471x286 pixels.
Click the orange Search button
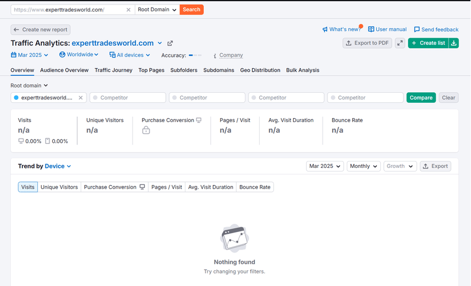(x=191, y=9)
